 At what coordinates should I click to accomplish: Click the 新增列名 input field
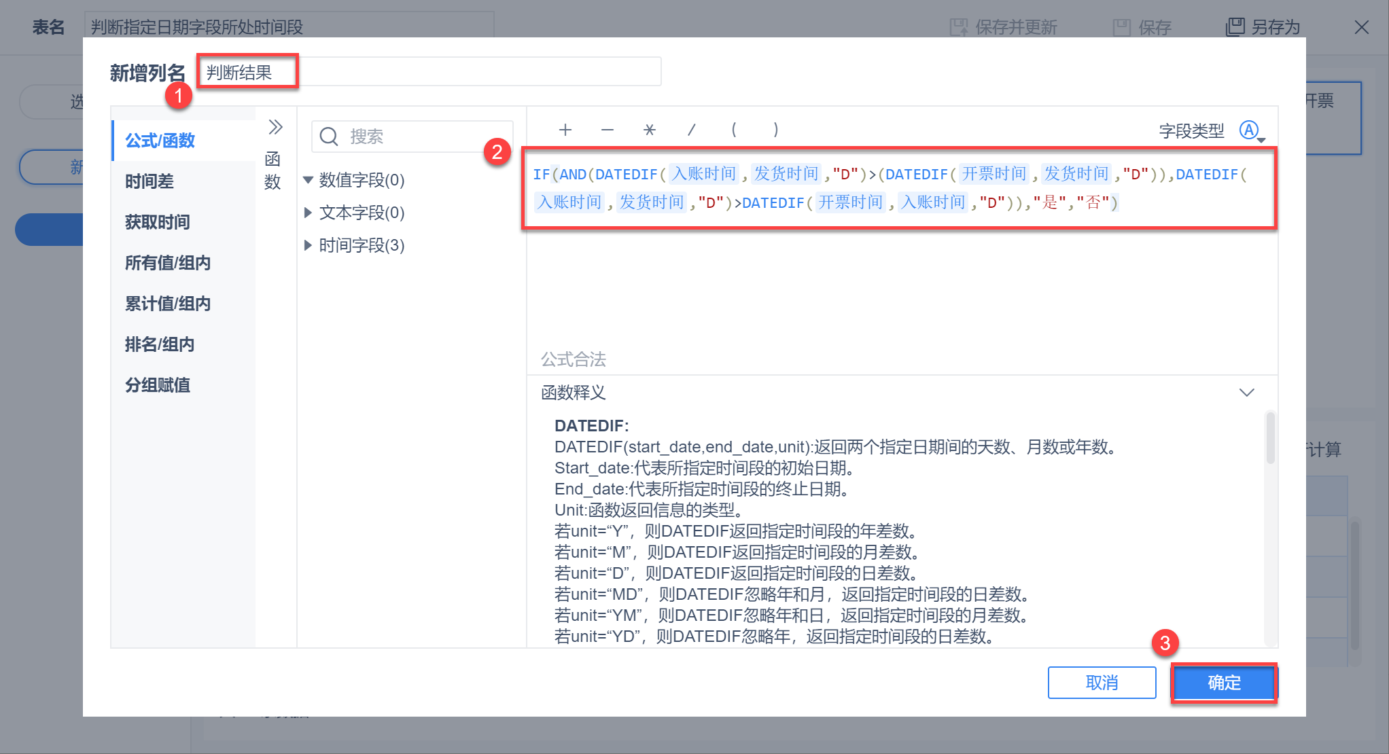(429, 72)
